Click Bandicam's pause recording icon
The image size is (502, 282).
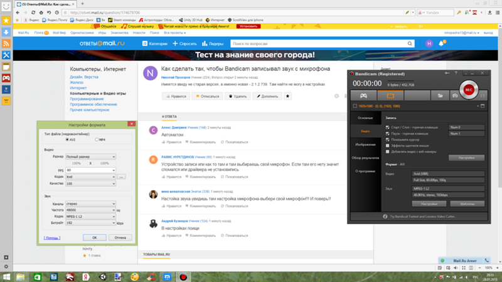(x=482, y=96)
